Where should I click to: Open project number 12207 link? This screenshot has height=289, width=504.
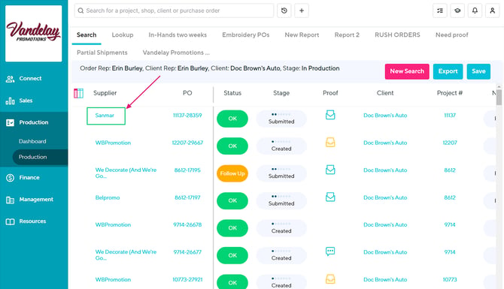pos(450,143)
